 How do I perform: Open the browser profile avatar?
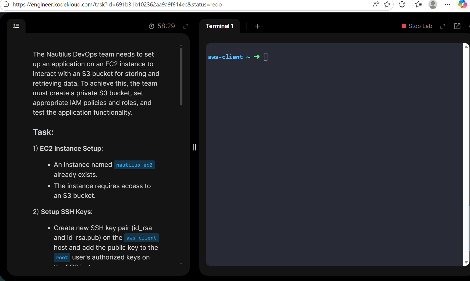coord(433,4)
